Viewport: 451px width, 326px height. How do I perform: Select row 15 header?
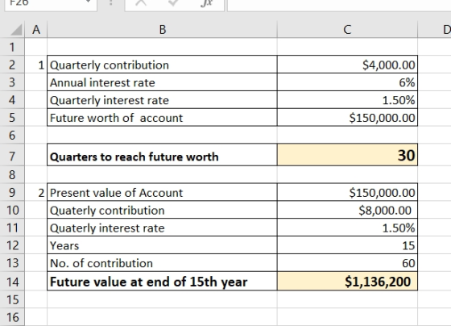tap(12, 299)
